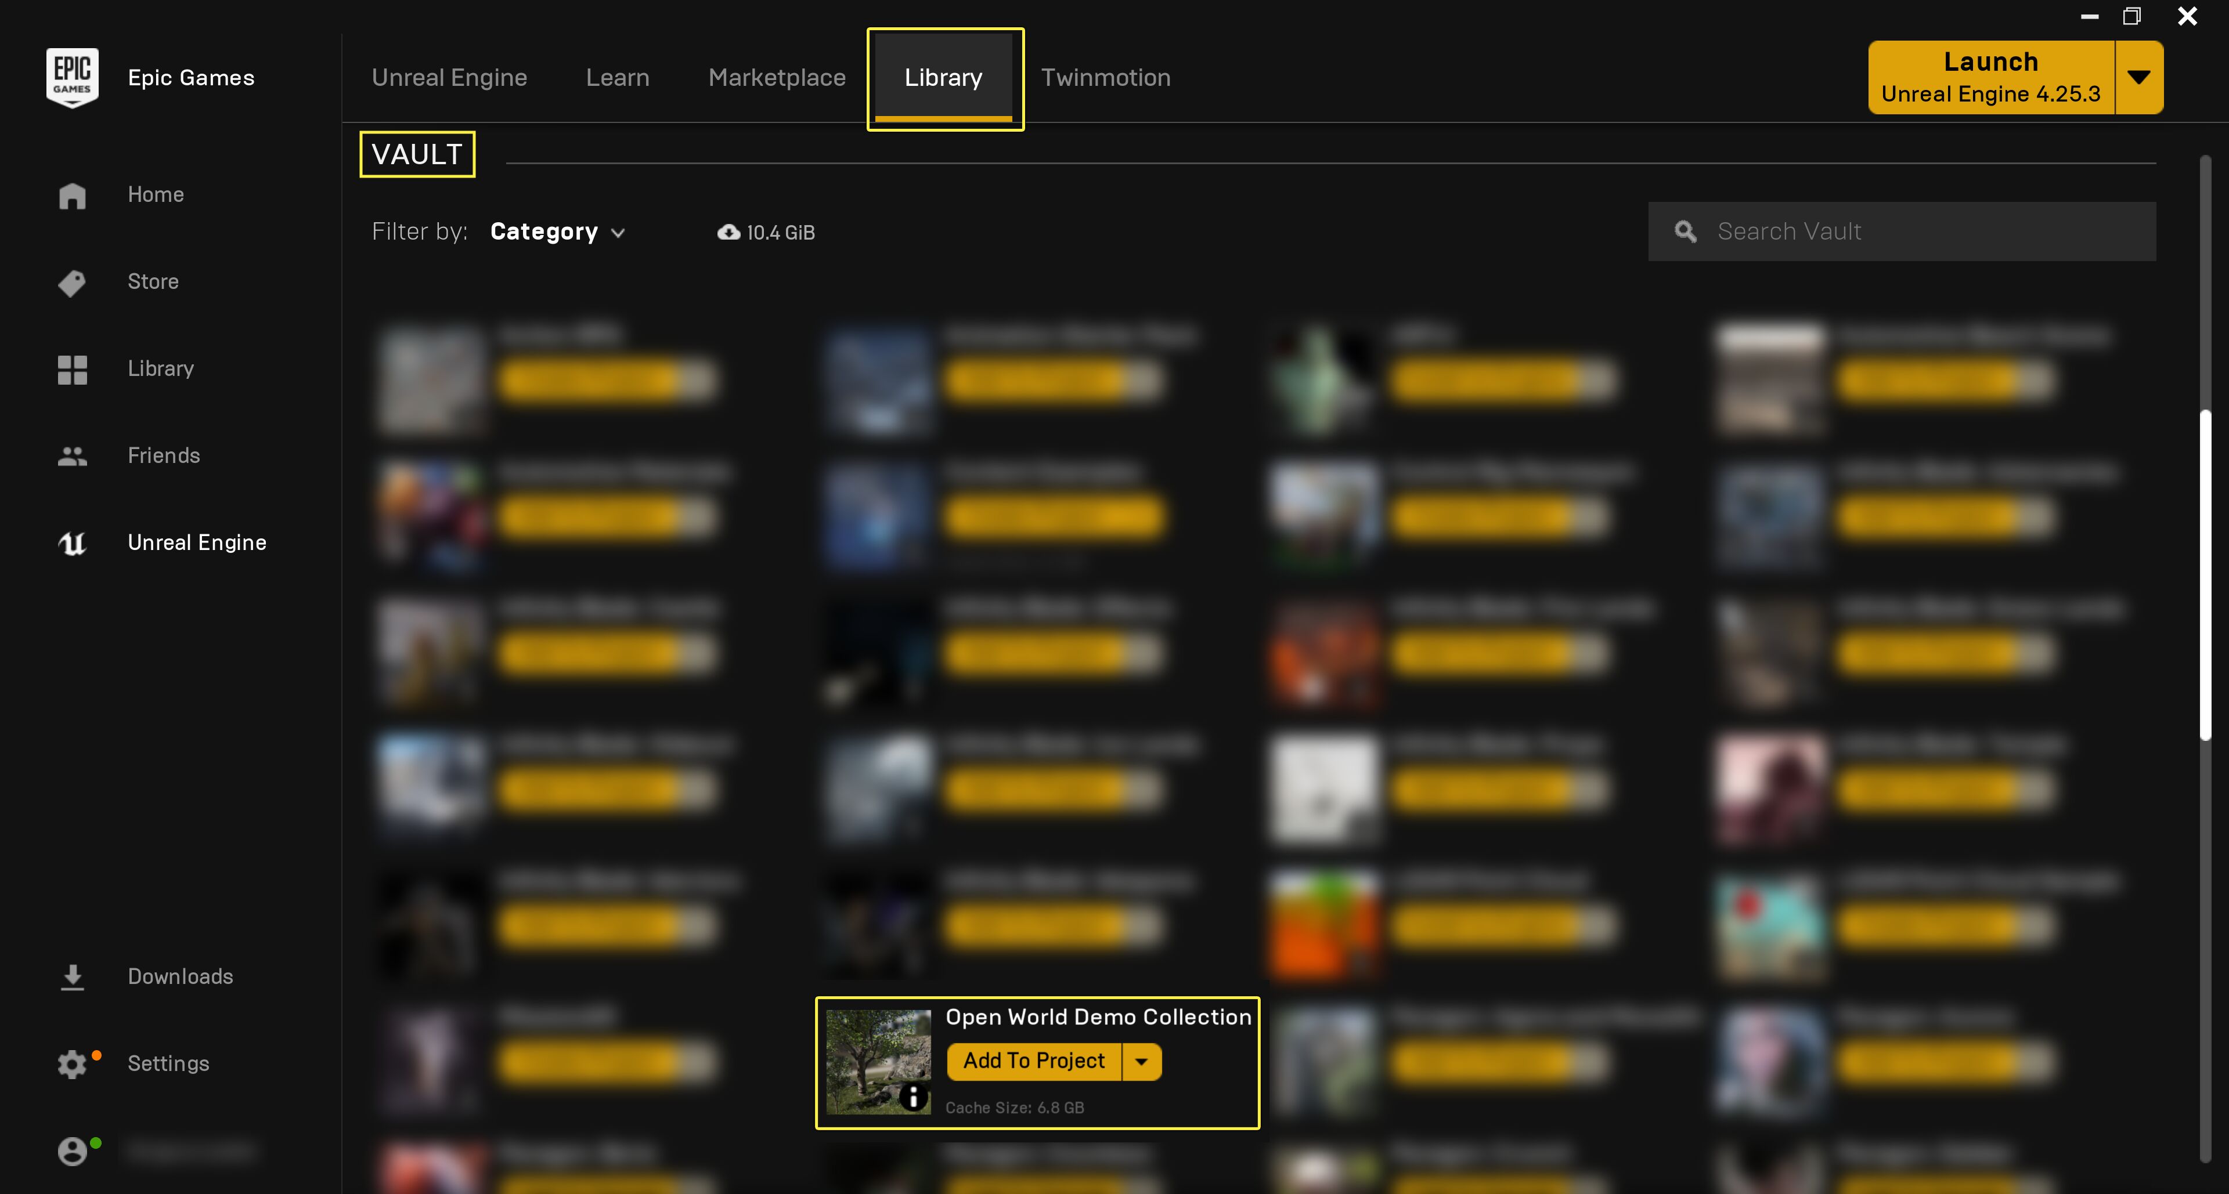The width and height of the screenshot is (2229, 1194).
Task: Click the user profile avatar icon
Action: click(x=72, y=1150)
